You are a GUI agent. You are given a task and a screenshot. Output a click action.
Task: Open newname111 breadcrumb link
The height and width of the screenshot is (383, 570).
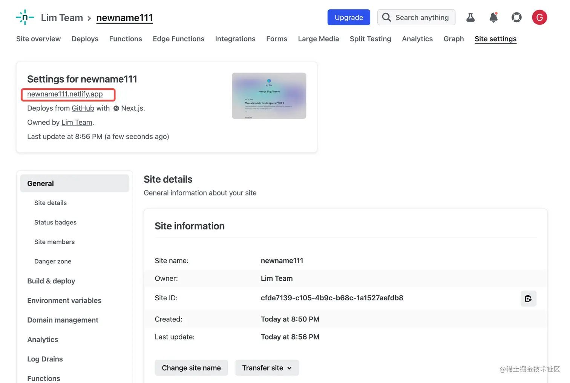pyautogui.click(x=124, y=18)
